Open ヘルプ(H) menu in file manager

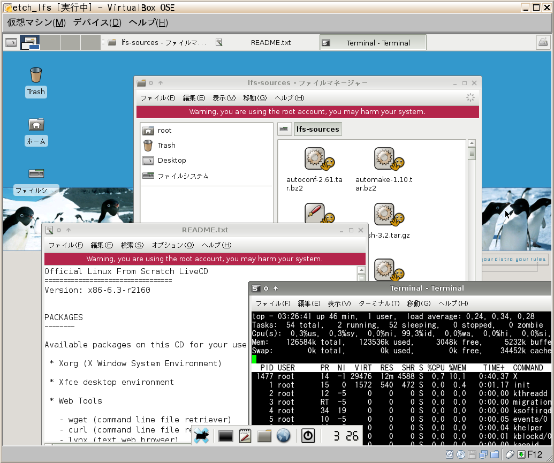[x=290, y=98]
